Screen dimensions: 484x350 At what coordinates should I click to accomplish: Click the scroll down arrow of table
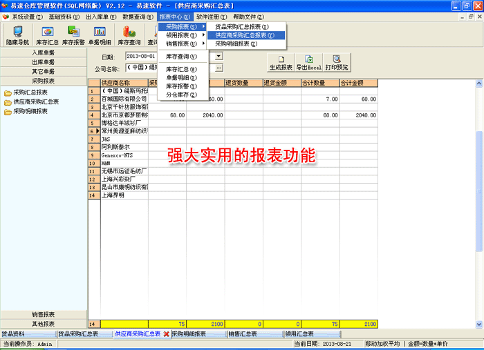click(x=479, y=324)
